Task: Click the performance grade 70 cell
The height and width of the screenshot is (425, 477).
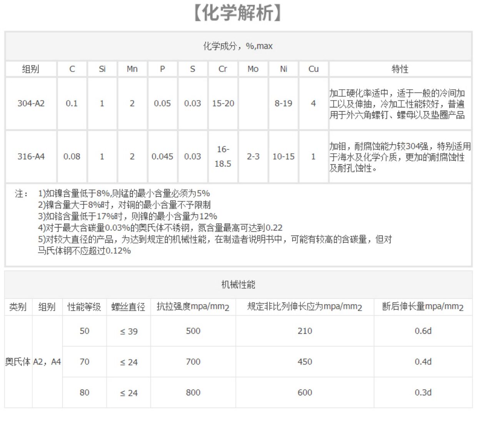Action: [x=85, y=362]
